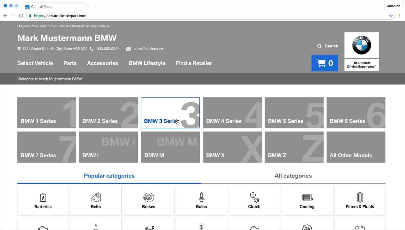
Task: Open the shopping cart button
Action: click(325, 63)
